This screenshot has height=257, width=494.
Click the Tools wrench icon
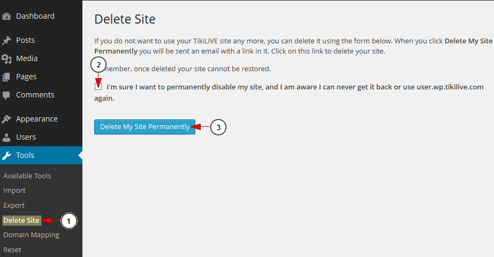pos(6,155)
